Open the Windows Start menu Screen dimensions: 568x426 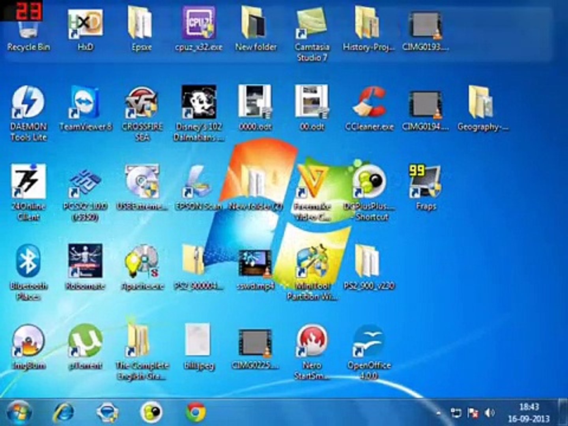pyautogui.click(x=19, y=413)
